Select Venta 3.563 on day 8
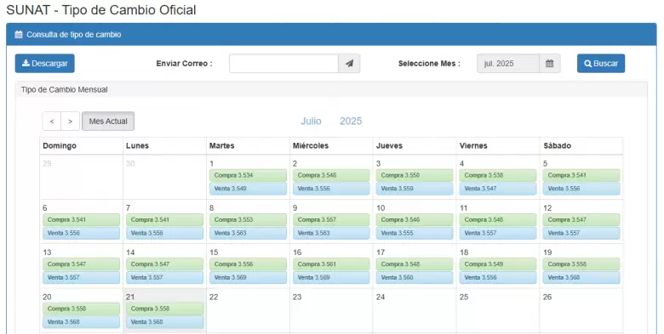 click(249, 233)
